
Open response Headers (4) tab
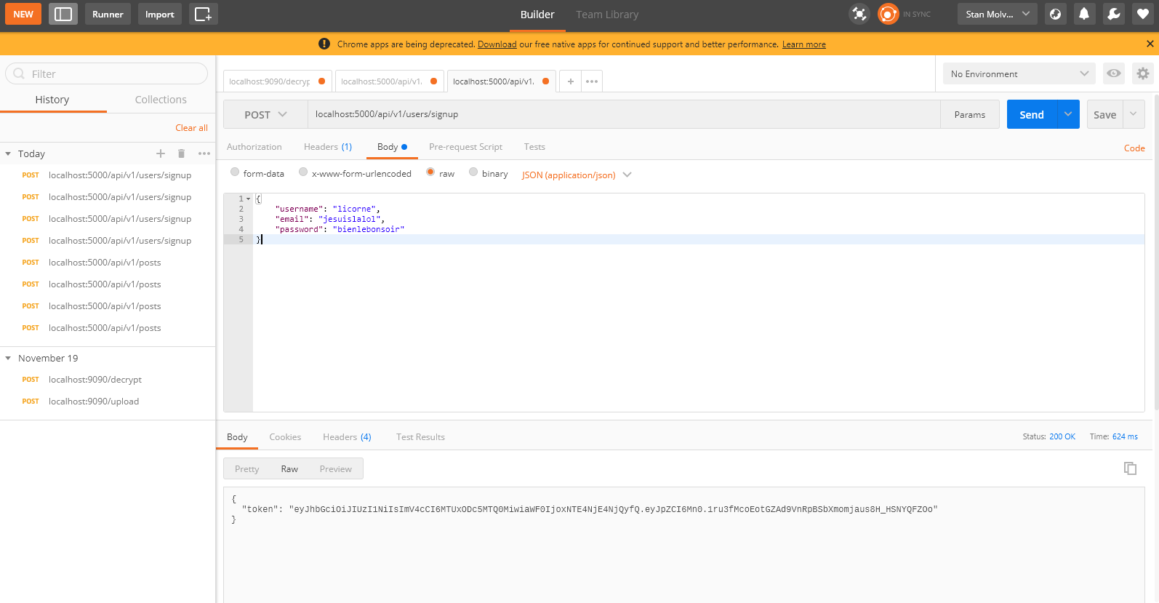(347, 437)
